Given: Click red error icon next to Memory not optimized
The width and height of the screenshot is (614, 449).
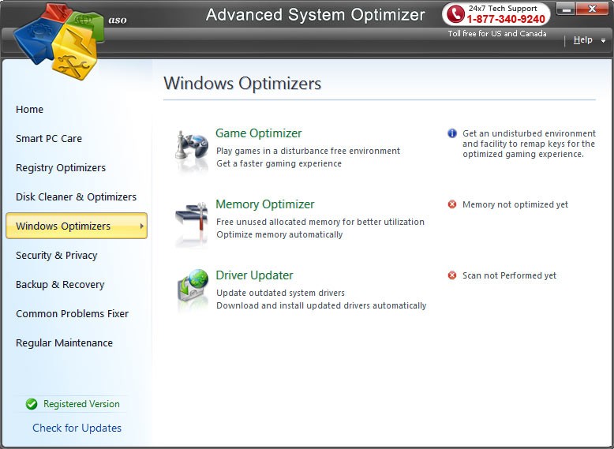Looking at the screenshot, I should coord(452,204).
